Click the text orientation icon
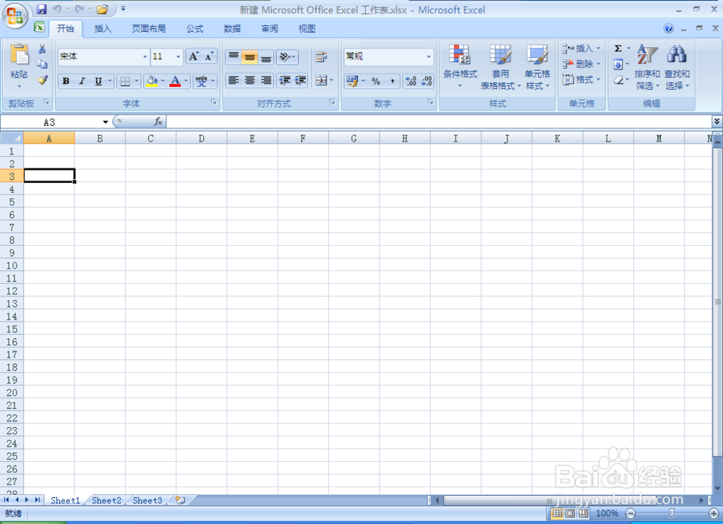The width and height of the screenshot is (723, 524). point(285,56)
